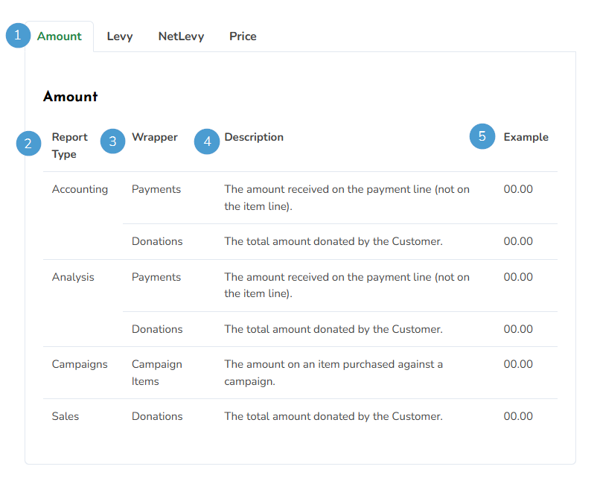
Task: Click the Amount section heading
Action: pyautogui.click(x=71, y=97)
